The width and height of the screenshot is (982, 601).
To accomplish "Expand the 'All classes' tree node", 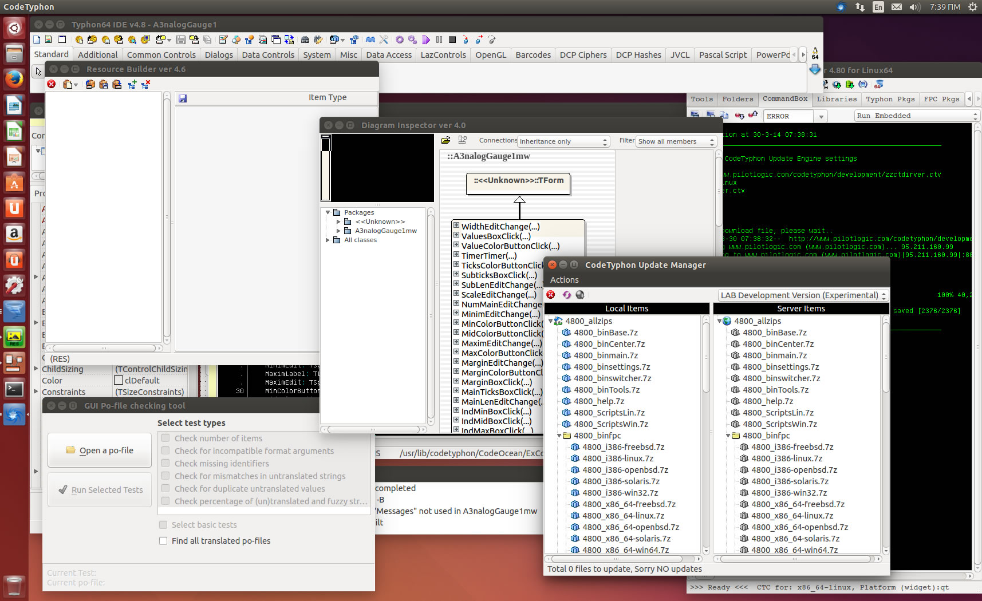I will (328, 240).
